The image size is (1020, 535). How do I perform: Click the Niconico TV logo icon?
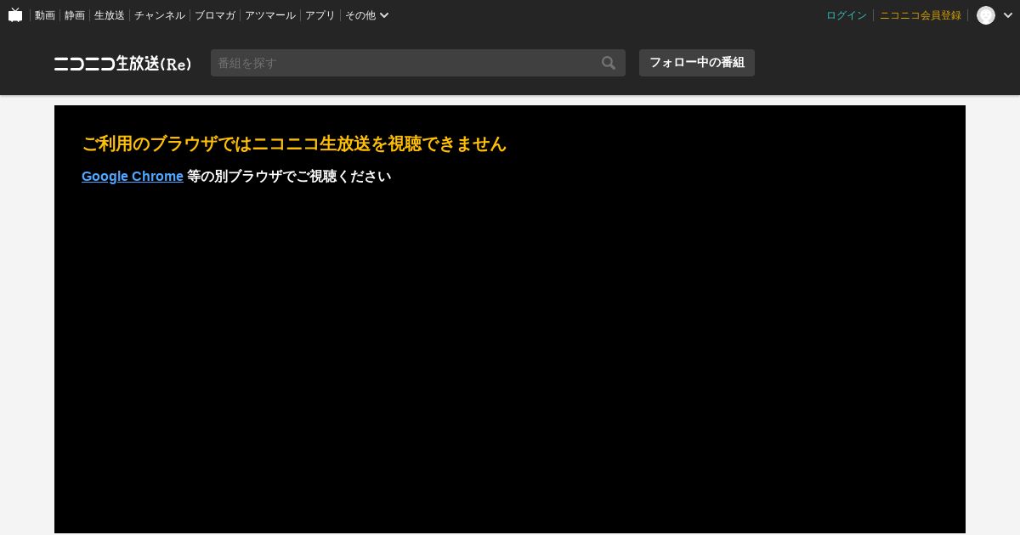(15, 14)
